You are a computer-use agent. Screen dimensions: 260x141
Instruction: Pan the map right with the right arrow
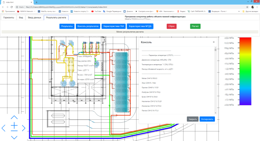[24, 128]
